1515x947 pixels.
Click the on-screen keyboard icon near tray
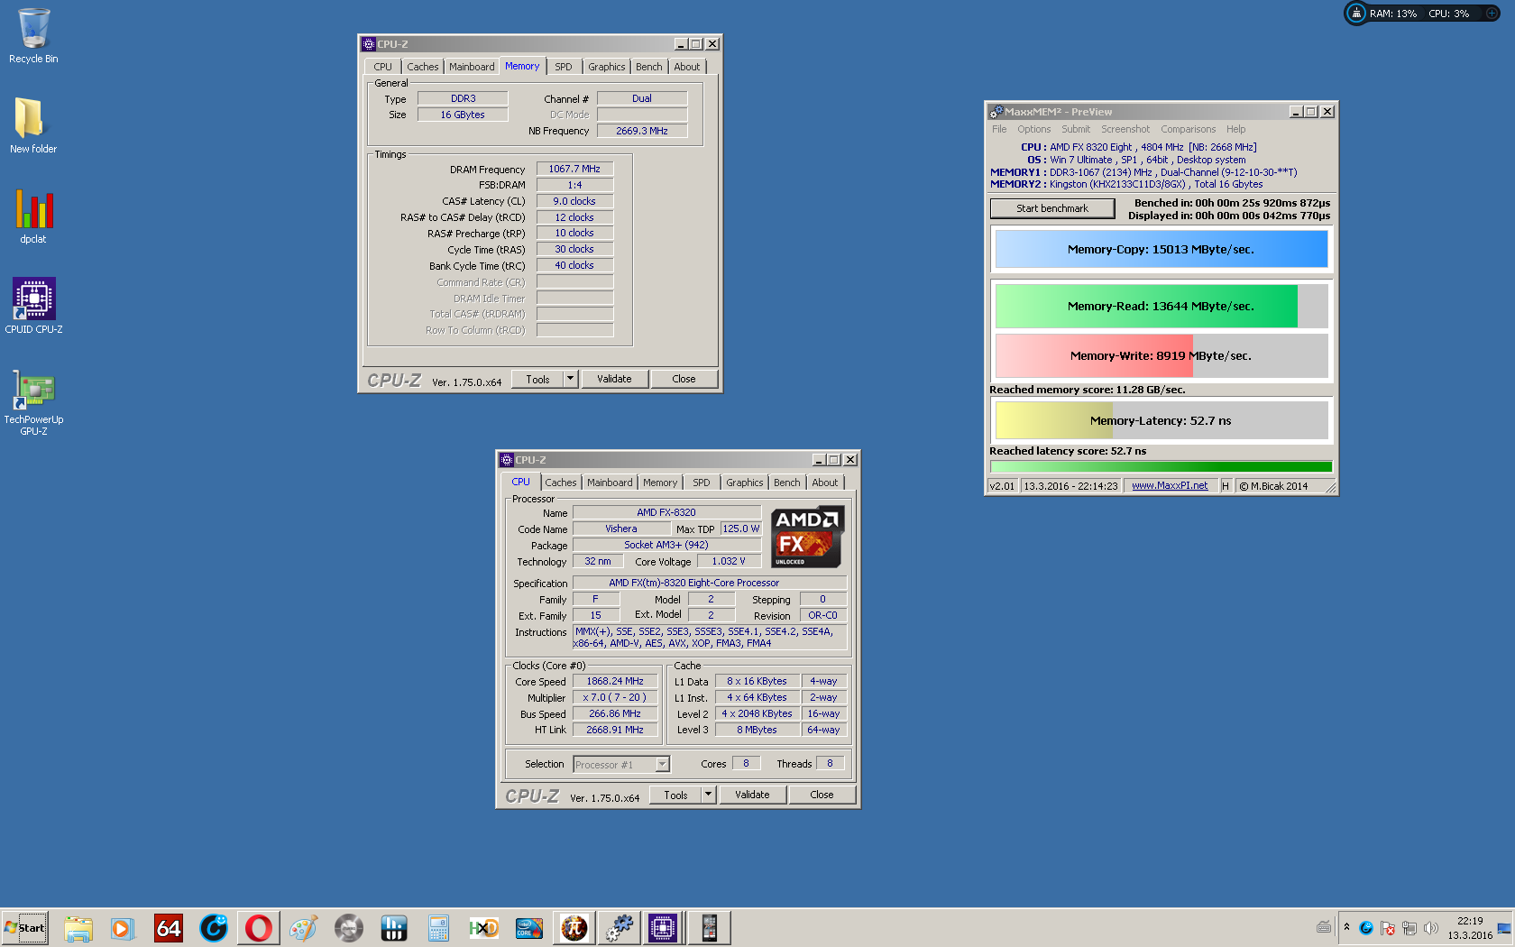tap(1324, 927)
